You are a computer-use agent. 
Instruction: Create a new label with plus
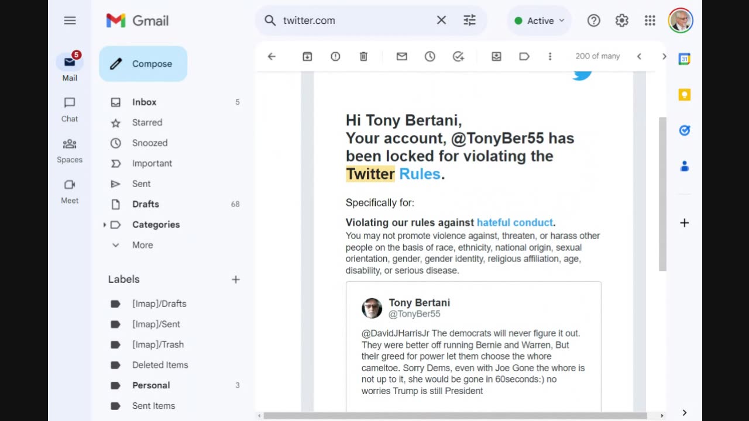click(x=236, y=279)
